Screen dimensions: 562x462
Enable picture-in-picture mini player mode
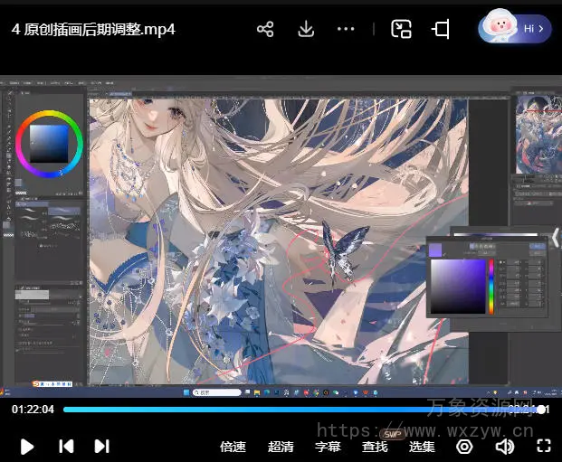[x=401, y=29]
